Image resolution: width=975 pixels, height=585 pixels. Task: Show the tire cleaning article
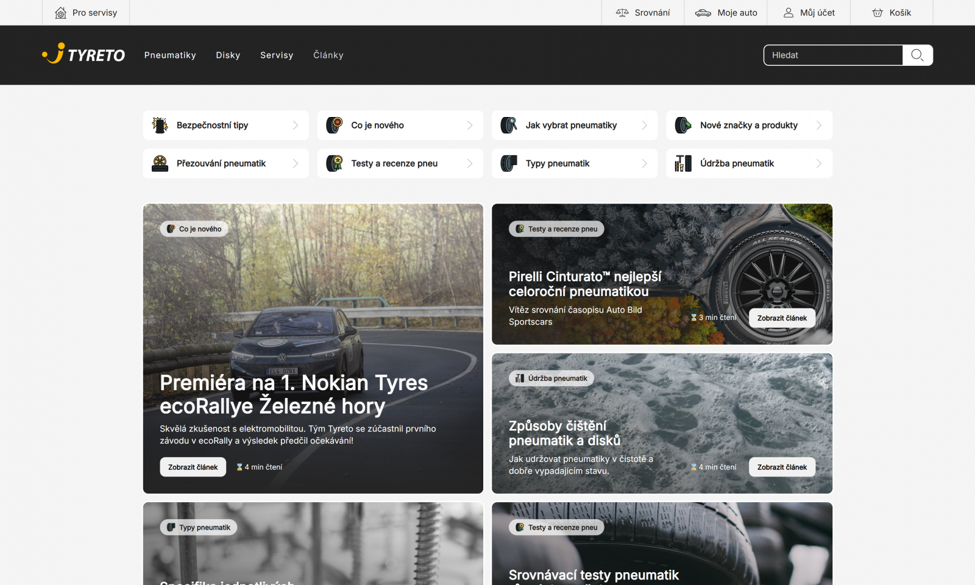pos(782,467)
